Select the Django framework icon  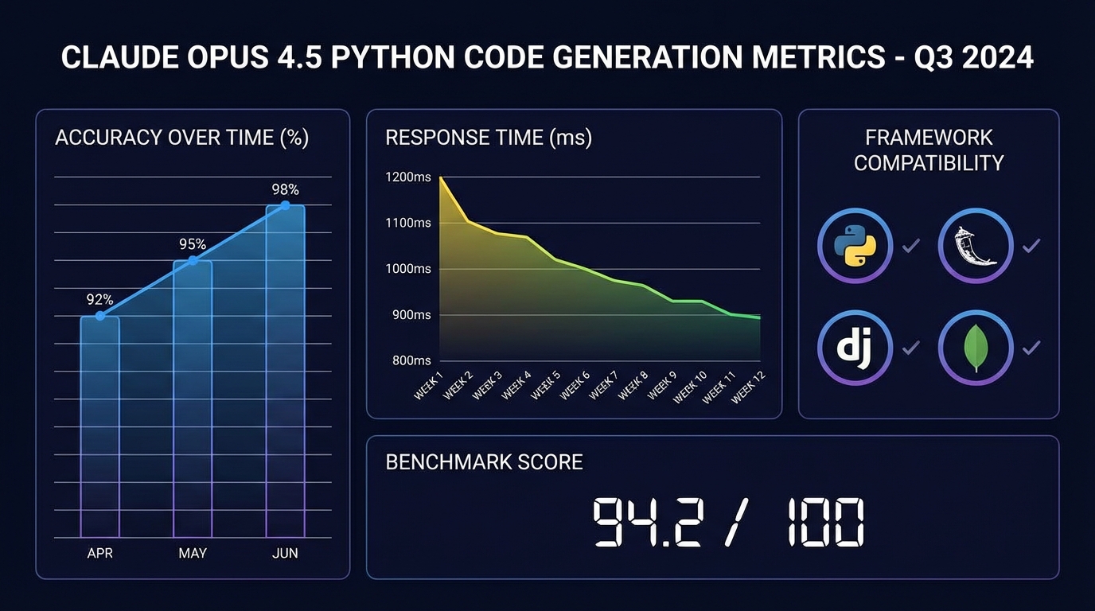click(855, 348)
